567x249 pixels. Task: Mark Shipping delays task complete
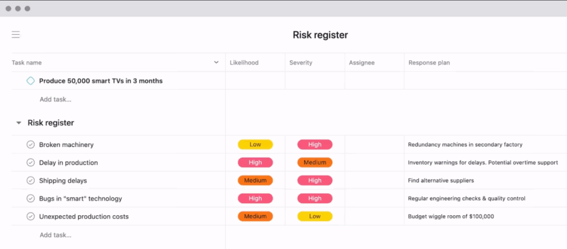coord(31,181)
